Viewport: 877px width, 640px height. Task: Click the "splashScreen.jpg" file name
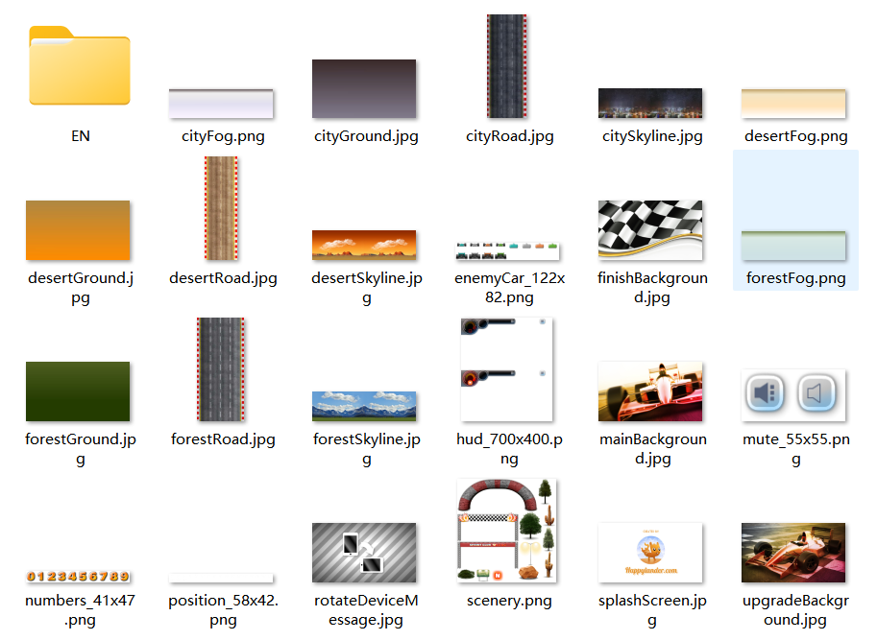click(652, 610)
